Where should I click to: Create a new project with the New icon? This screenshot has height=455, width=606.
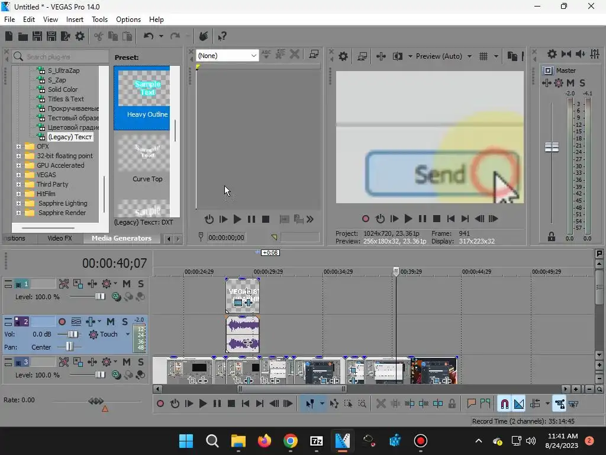coord(9,36)
